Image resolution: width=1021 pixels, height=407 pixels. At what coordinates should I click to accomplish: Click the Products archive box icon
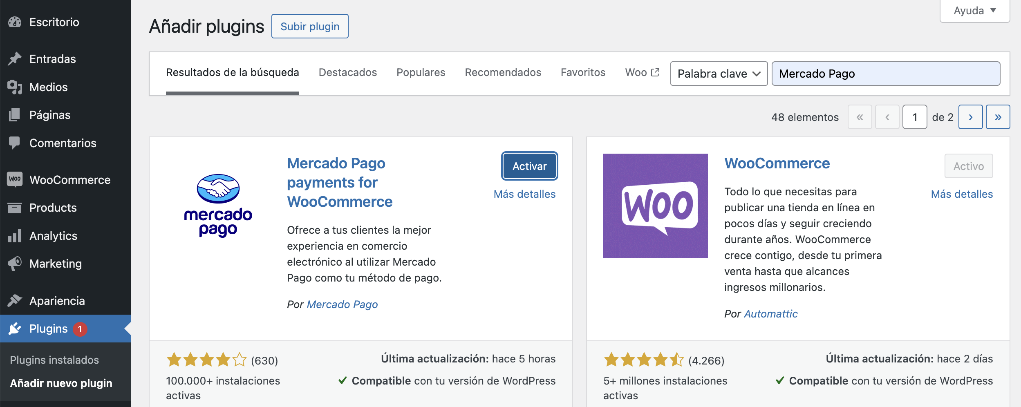[x=15, y=208]
